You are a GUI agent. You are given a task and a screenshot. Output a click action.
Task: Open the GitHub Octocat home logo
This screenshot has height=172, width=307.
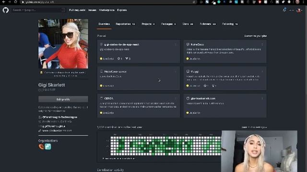pos(6,10)
